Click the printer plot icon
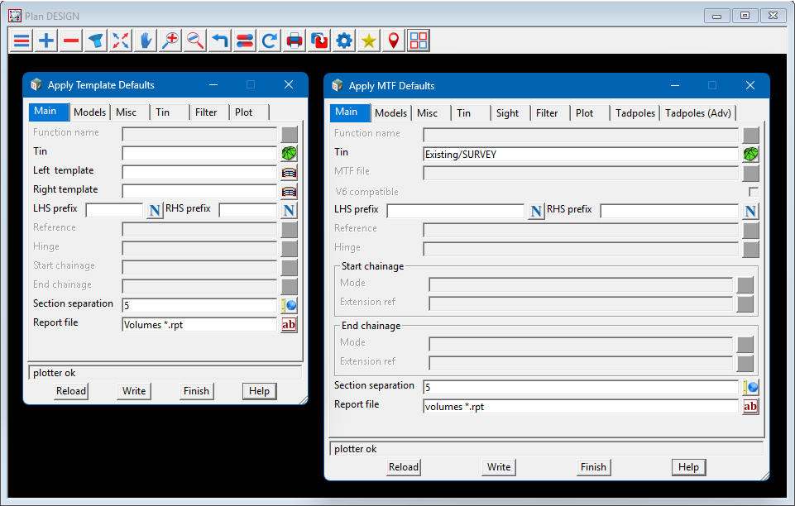795x506 pixels. coord(295,41)
